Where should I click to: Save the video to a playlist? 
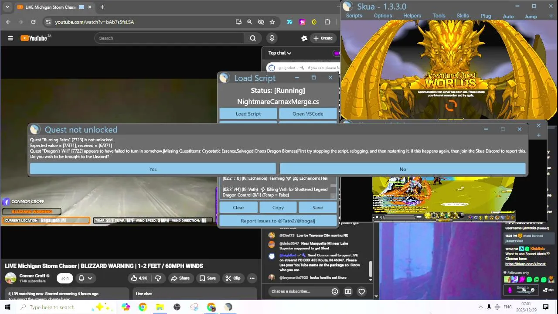click(x=208, y=278)
